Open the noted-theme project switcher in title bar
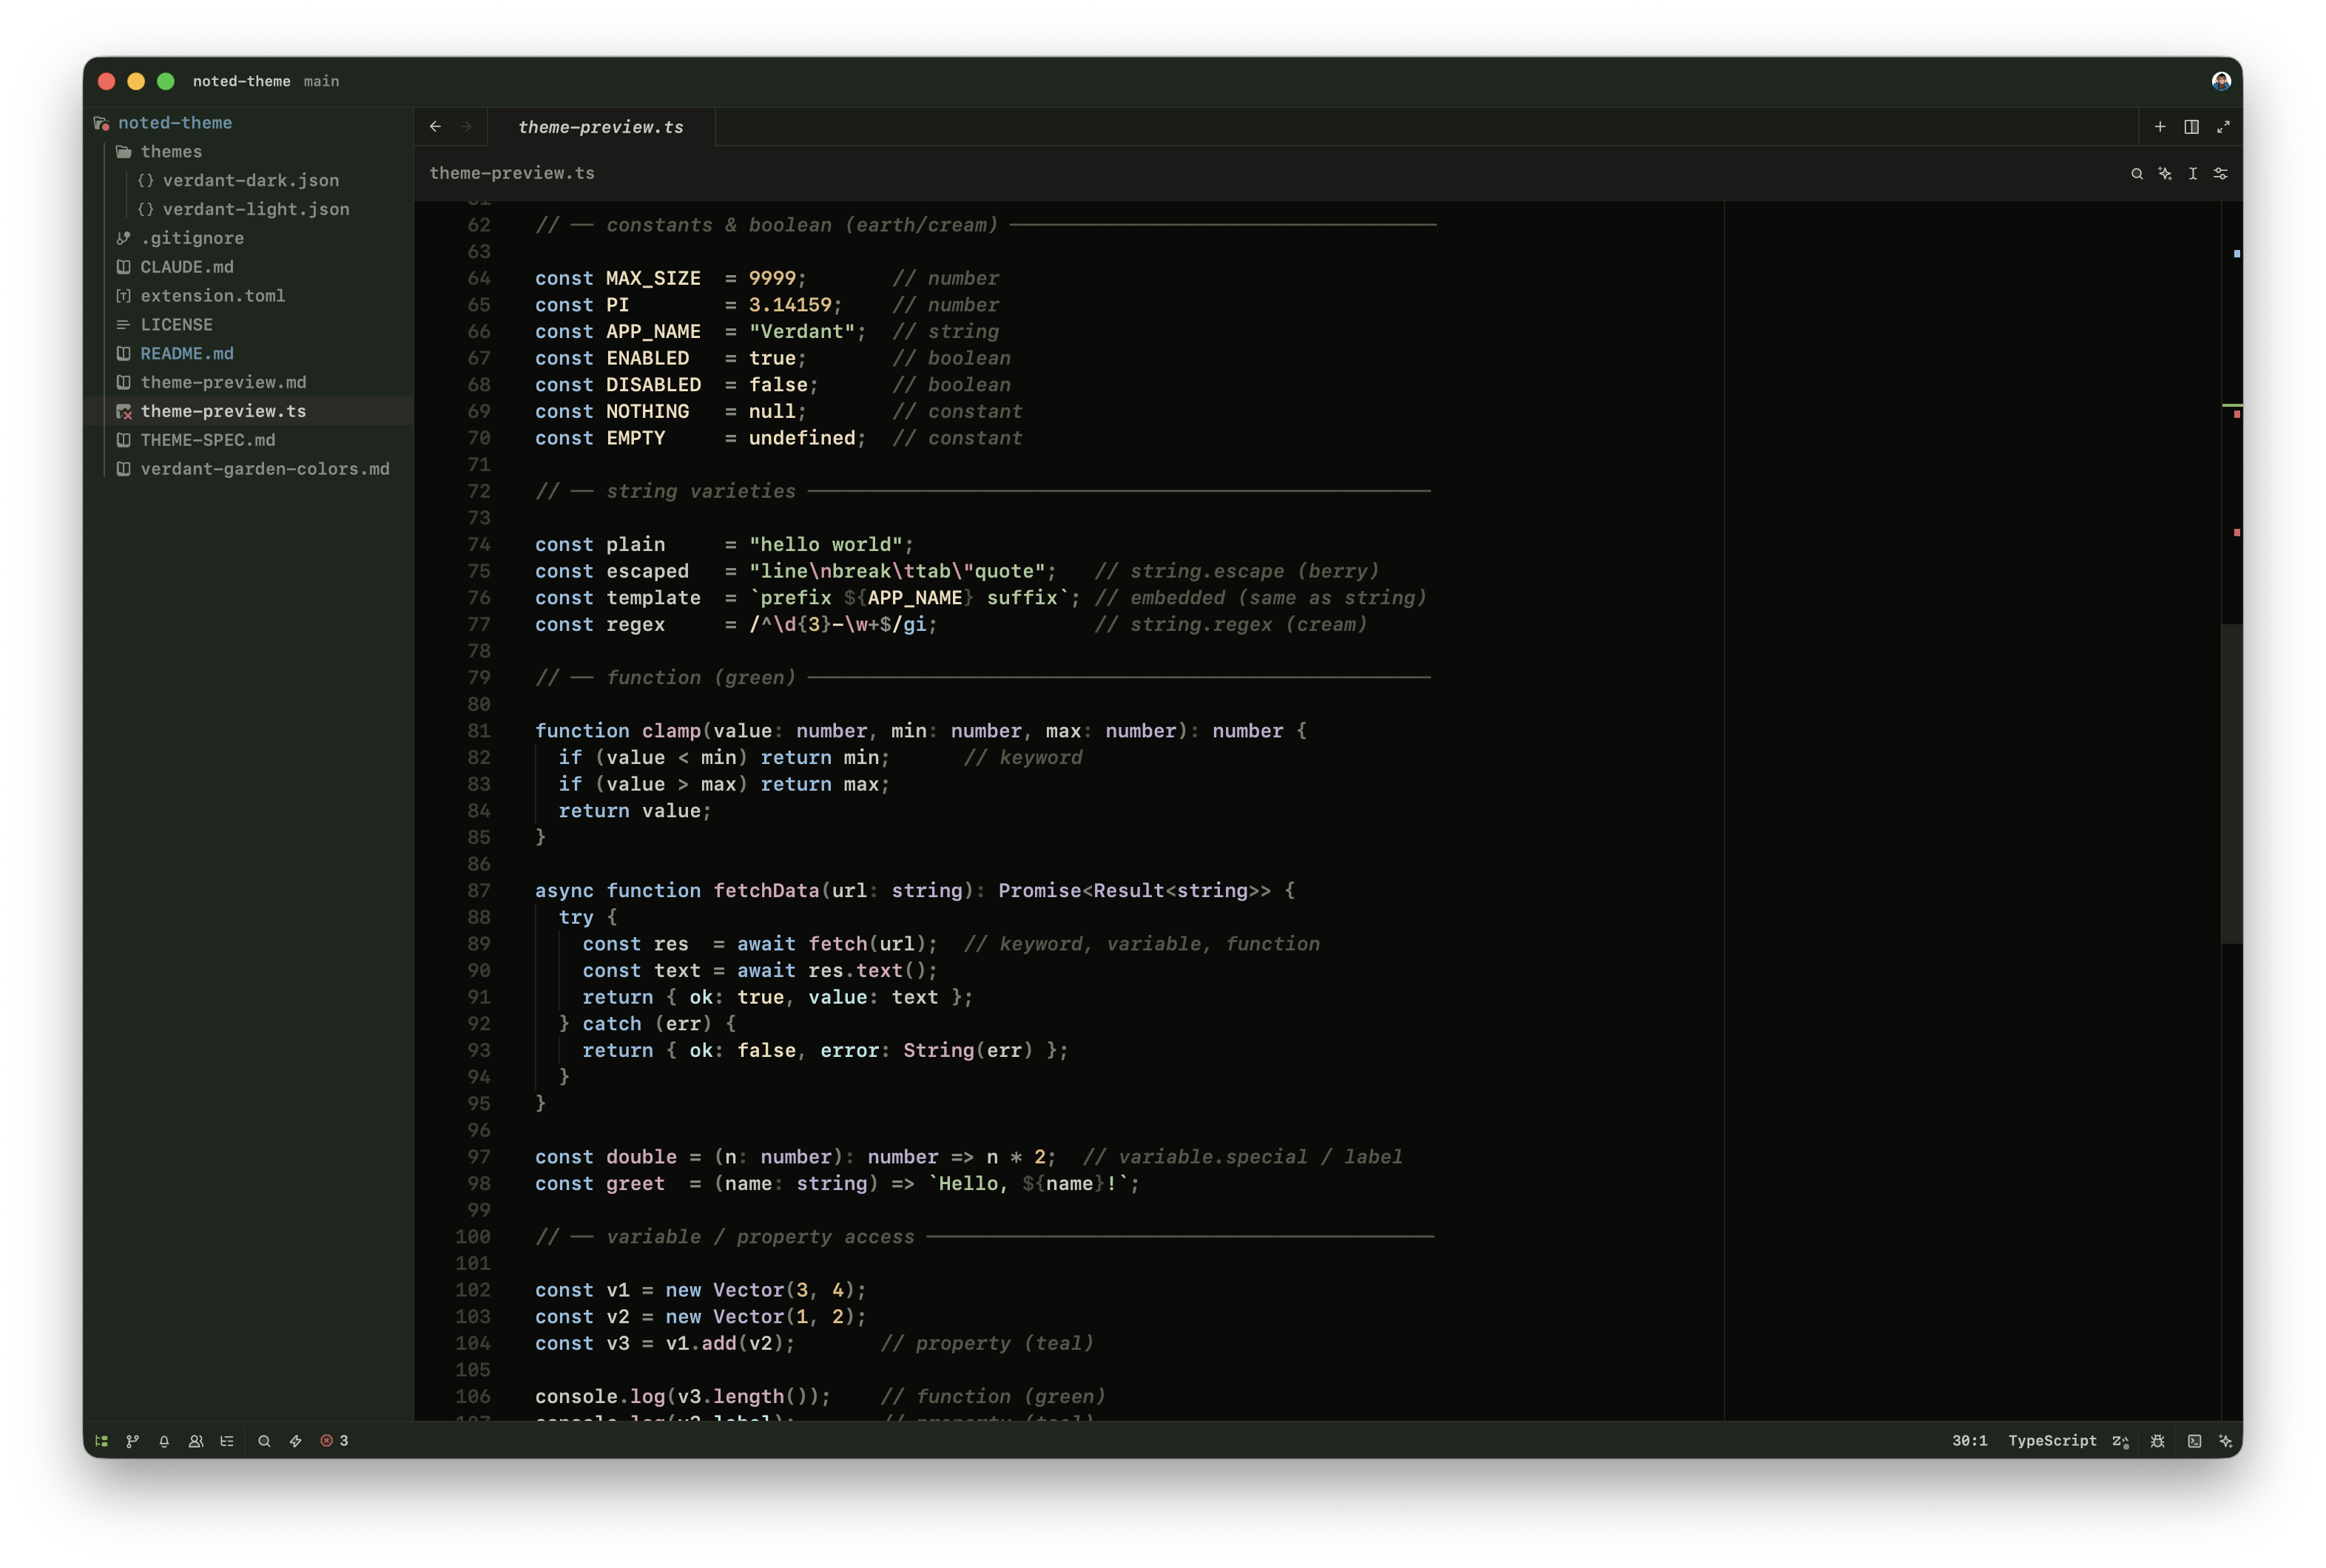The width and height of the screenshot is (2326, 1568). tap(242, 81)
